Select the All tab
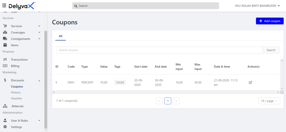 coord(61,36)
